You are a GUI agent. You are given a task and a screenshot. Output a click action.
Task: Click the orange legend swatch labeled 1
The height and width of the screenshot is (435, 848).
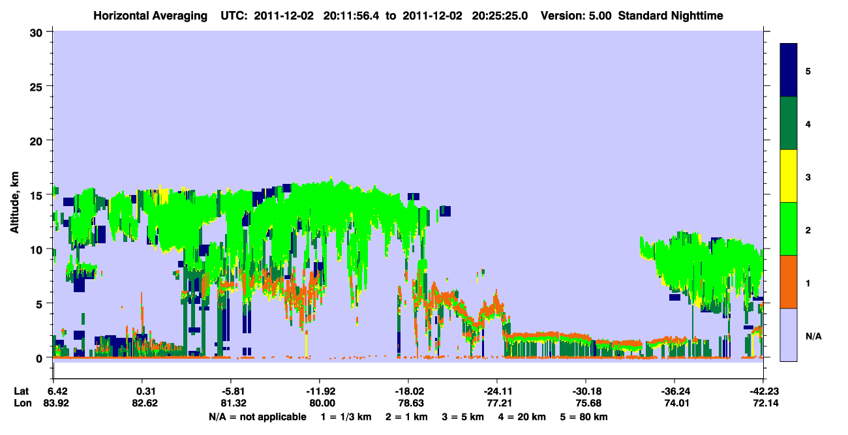[x=789, y=282]
